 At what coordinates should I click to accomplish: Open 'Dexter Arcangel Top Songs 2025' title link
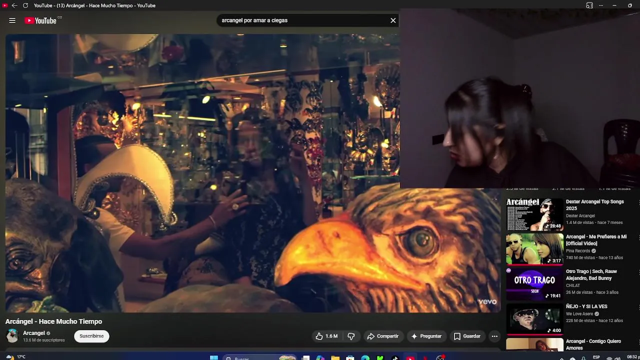point(595,205)
